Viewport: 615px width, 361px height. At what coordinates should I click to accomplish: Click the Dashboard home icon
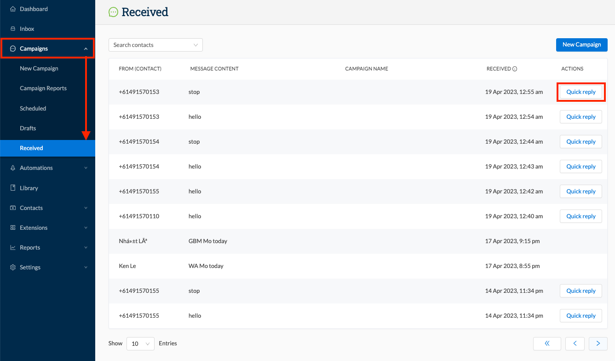click(13, 9)
